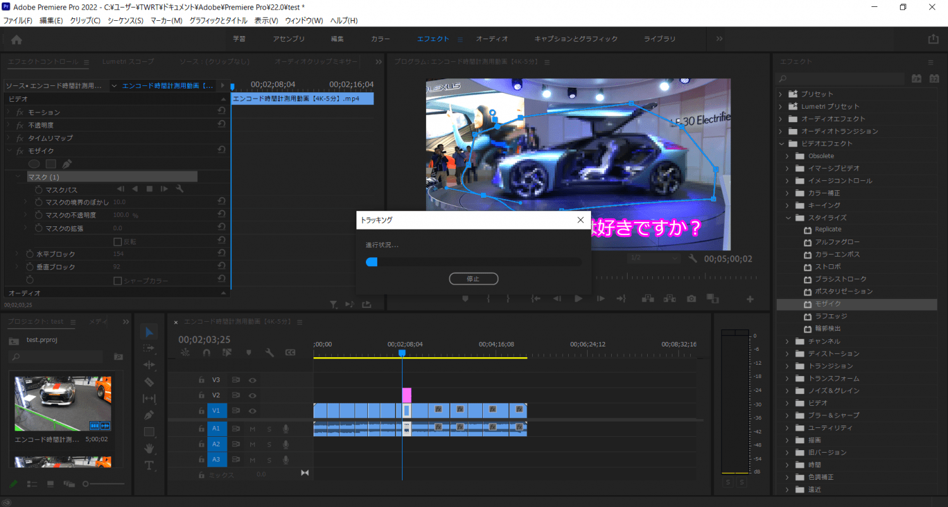Reset the モーション effect

(x=221, y=112)
